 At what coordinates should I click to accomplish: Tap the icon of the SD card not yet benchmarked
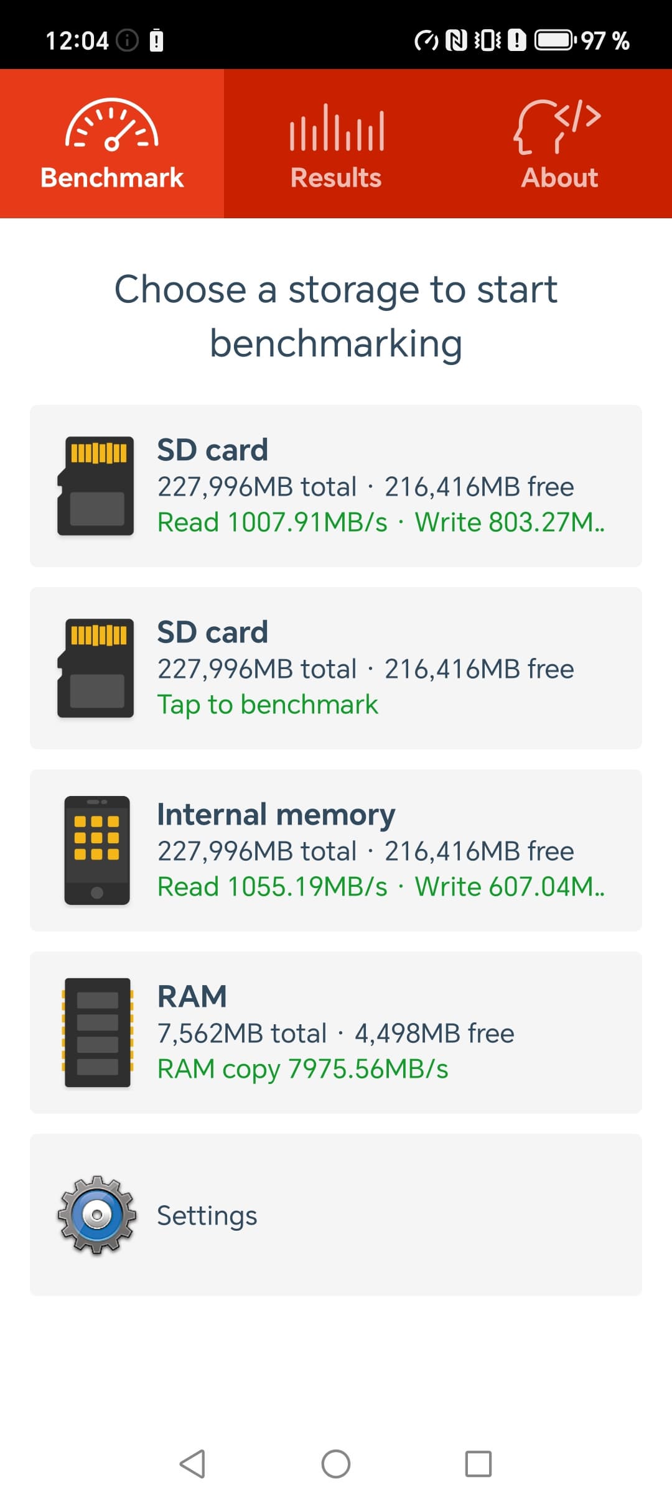click(x=96, y=668)
